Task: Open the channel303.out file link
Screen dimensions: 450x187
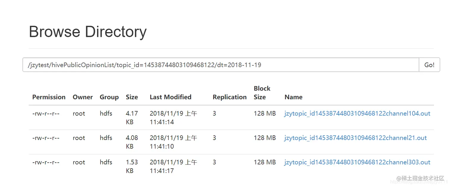Action: coord(357,162)
